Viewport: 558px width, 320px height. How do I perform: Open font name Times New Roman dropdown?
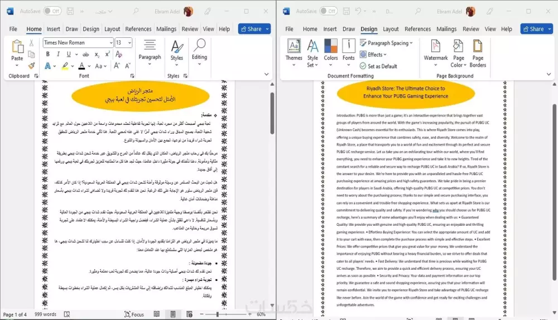(111, 43)
